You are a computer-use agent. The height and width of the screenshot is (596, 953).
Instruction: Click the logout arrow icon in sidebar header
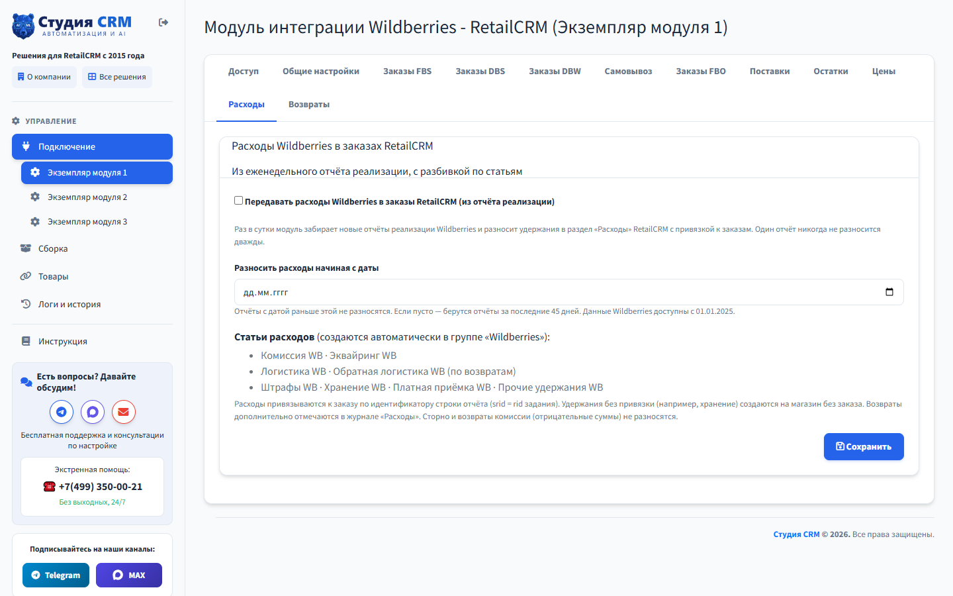tap(163, 23)
